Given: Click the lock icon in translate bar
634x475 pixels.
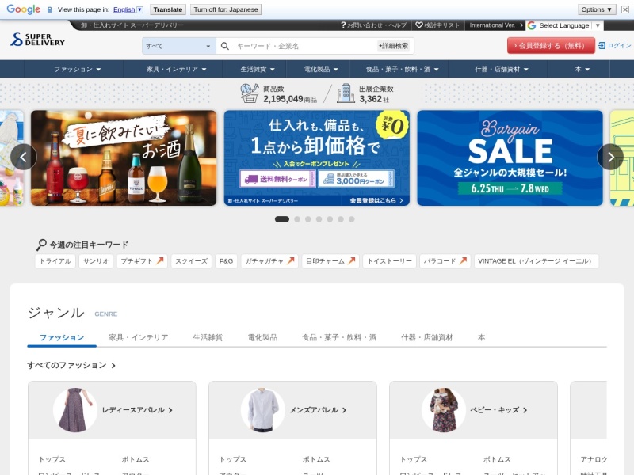Looking at the screenshot, I should (50, 9).
